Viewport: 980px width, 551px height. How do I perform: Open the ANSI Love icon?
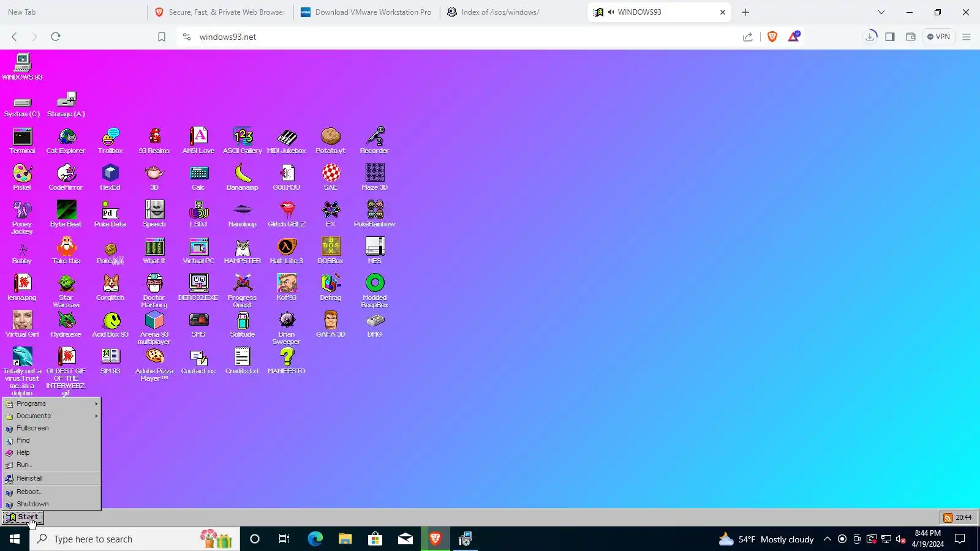tap(198, 141)
